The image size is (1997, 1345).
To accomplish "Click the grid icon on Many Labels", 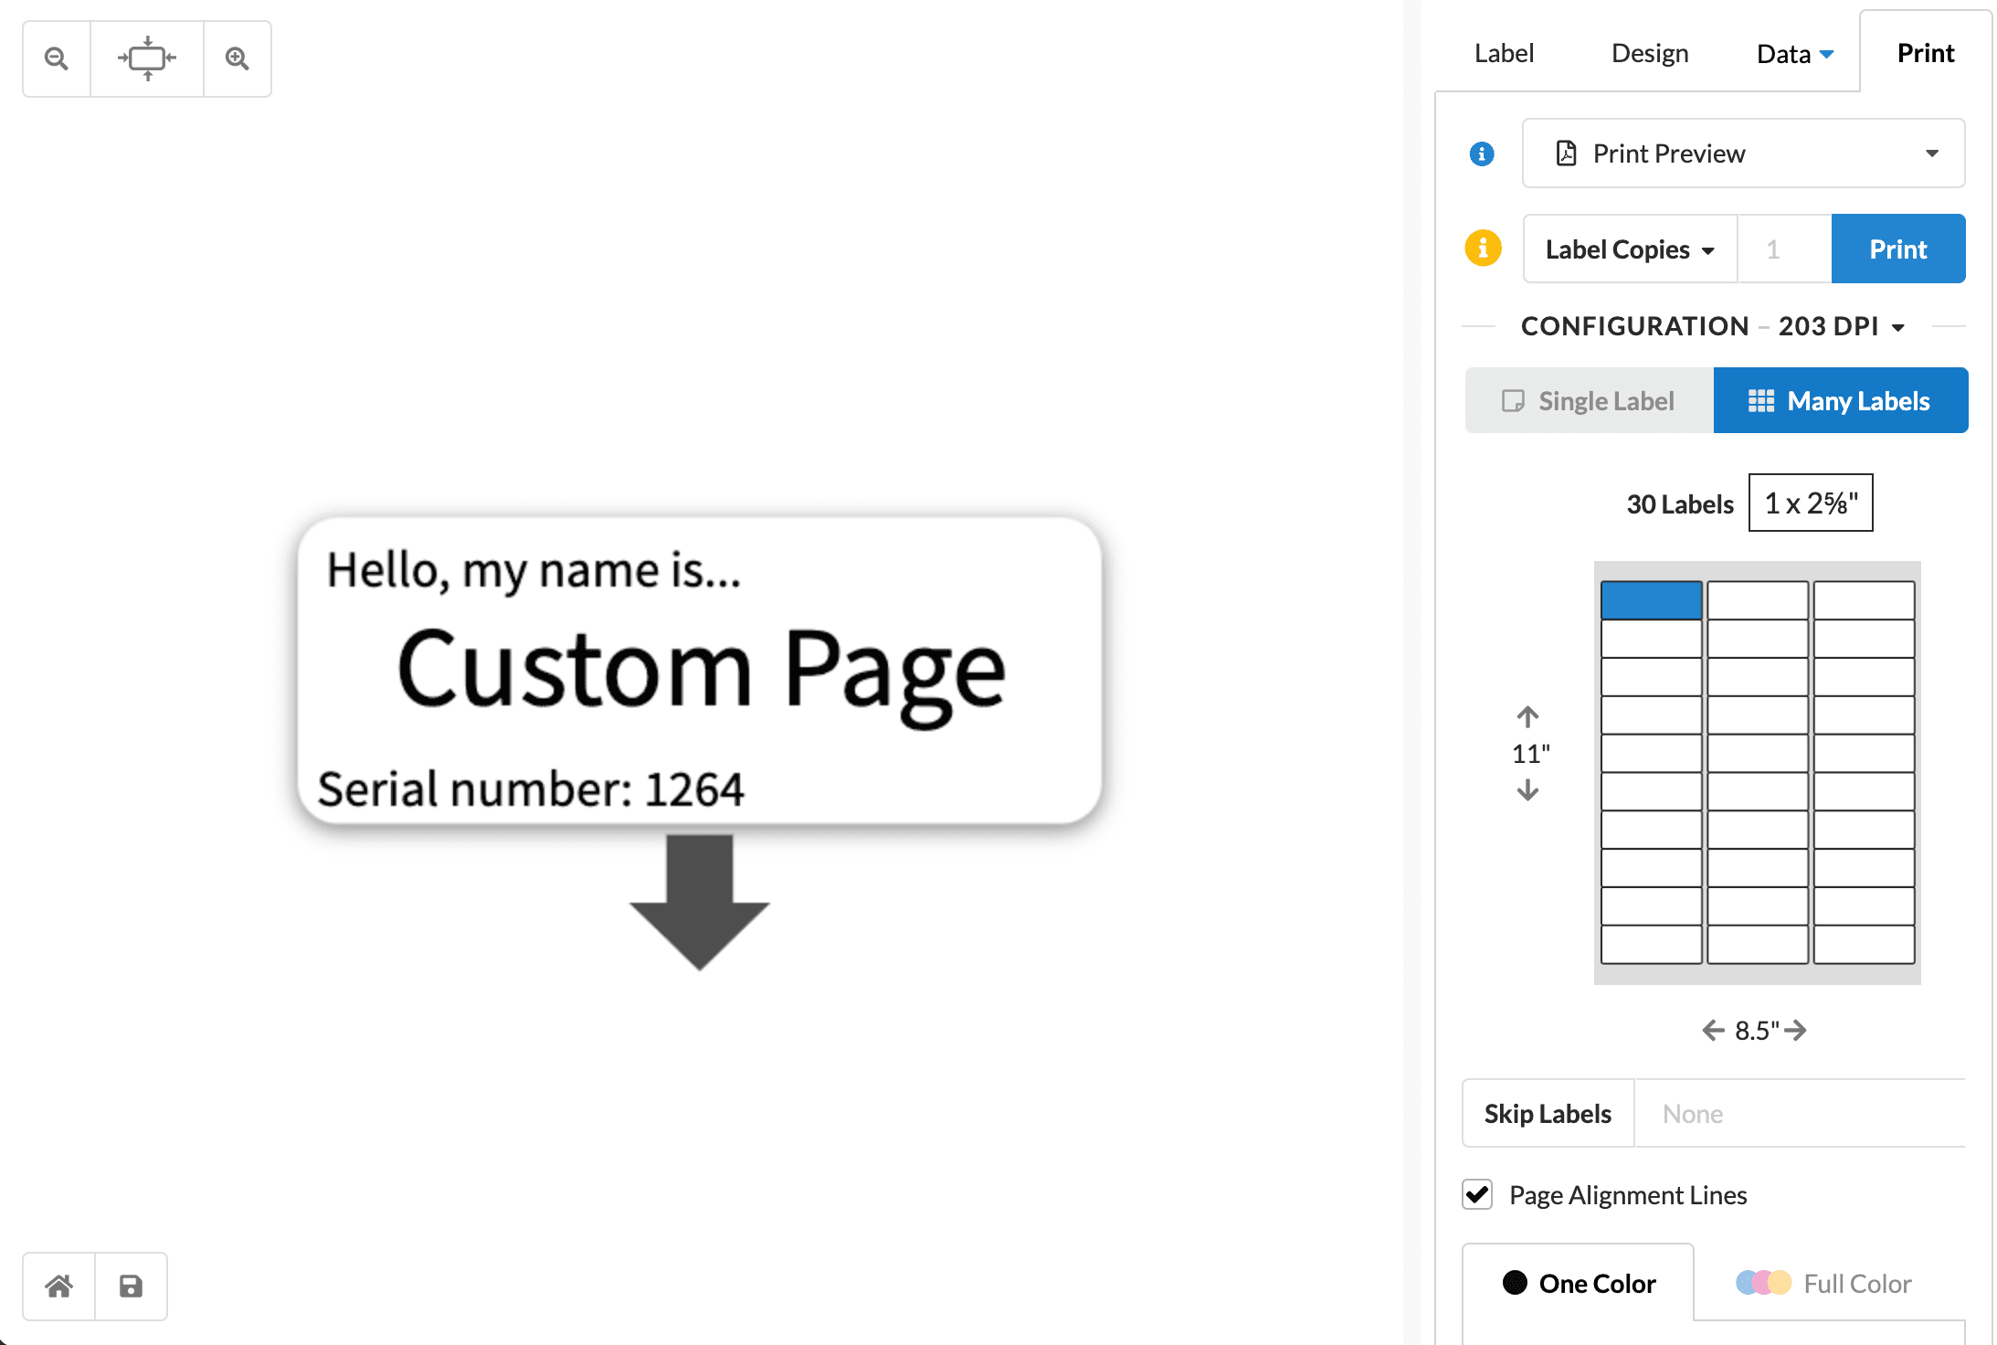I will point(1761,400).
